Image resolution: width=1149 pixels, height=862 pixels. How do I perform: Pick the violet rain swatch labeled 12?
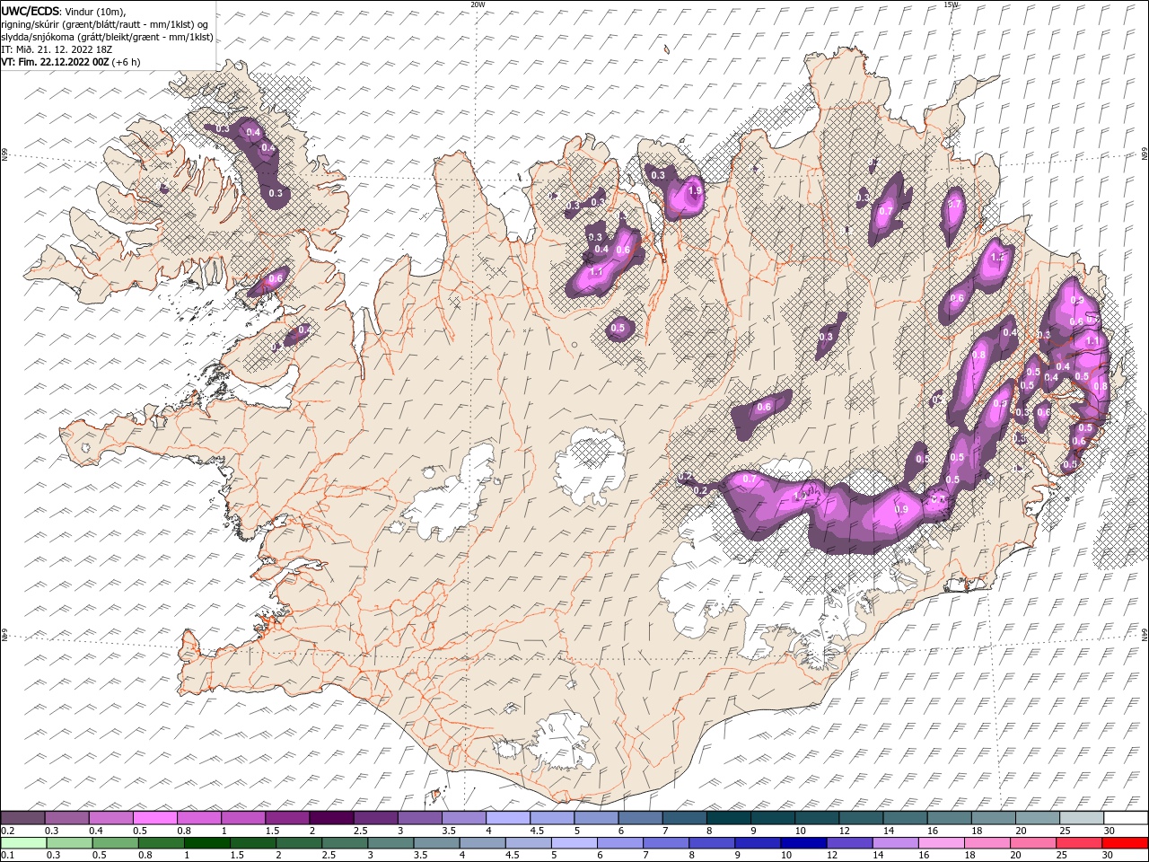850,843
